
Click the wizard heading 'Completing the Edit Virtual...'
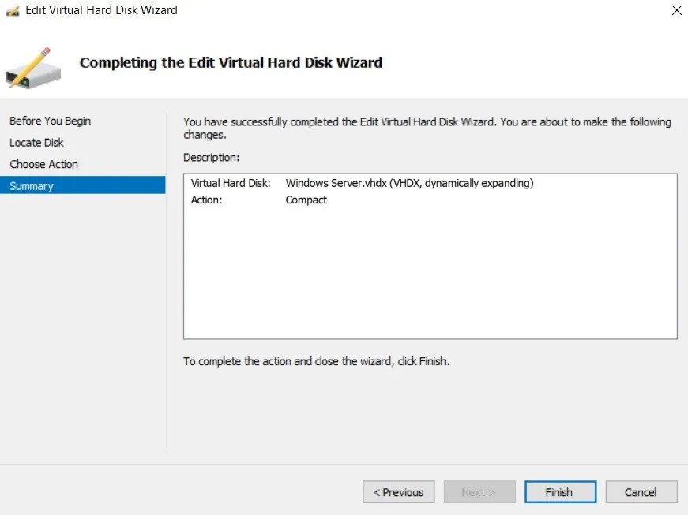[x=231, y=62]
